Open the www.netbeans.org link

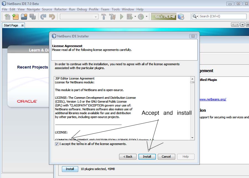(x=213, y=99)
